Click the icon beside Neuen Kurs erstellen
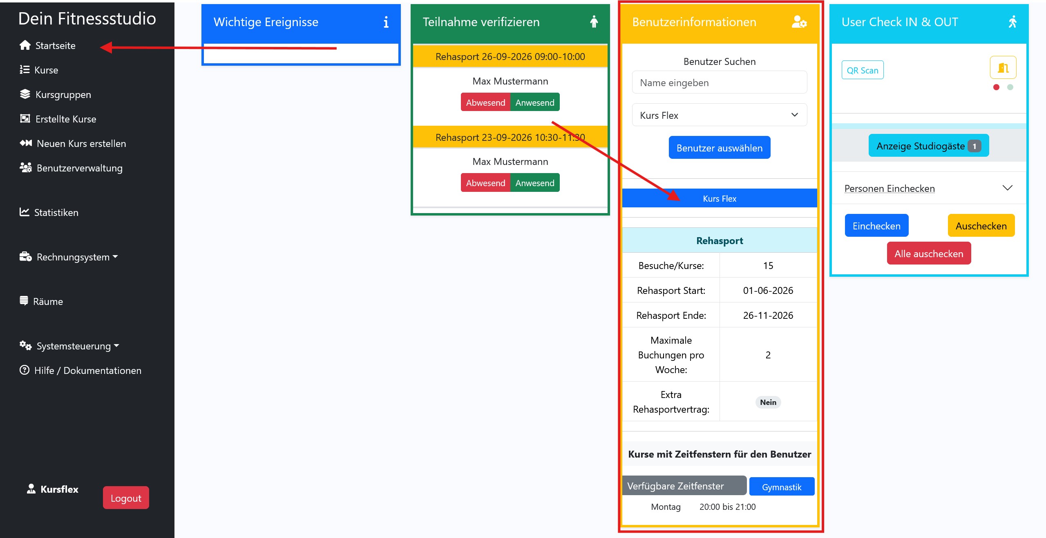 click(x=26, y=143)
